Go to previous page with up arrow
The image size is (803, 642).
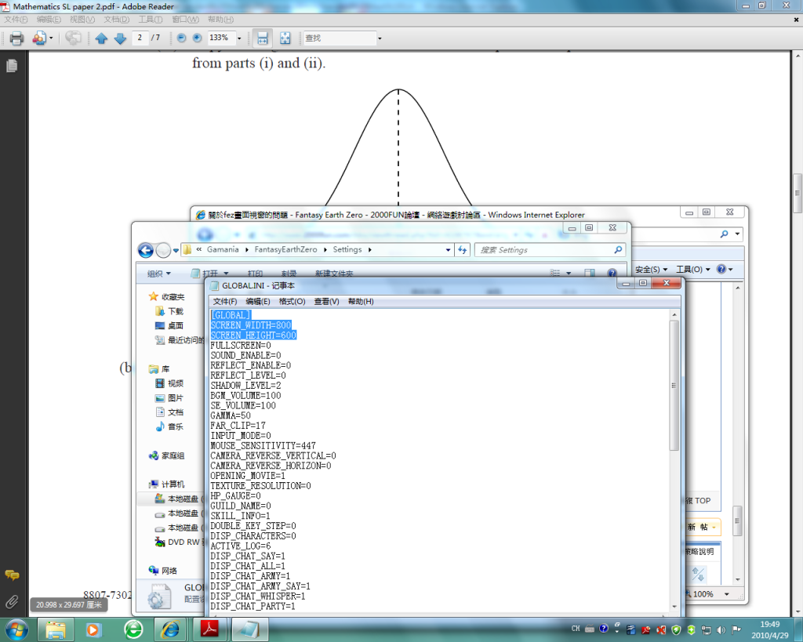(x=101, y=38)
